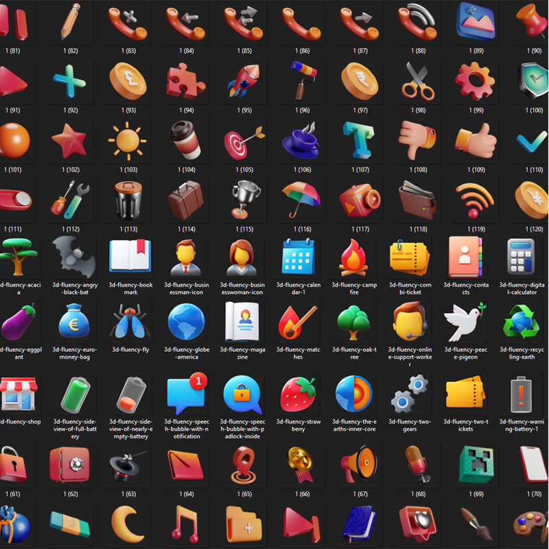Click the missed call phone icon 1 (83)
Viewport: 549px width, 549px height.
[x=128, y=23]
